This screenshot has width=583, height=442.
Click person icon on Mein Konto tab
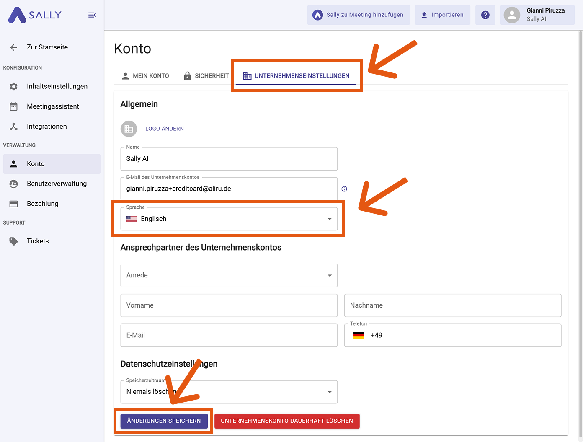125,76
